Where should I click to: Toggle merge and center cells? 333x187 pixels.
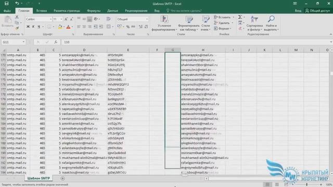point(109,26)
